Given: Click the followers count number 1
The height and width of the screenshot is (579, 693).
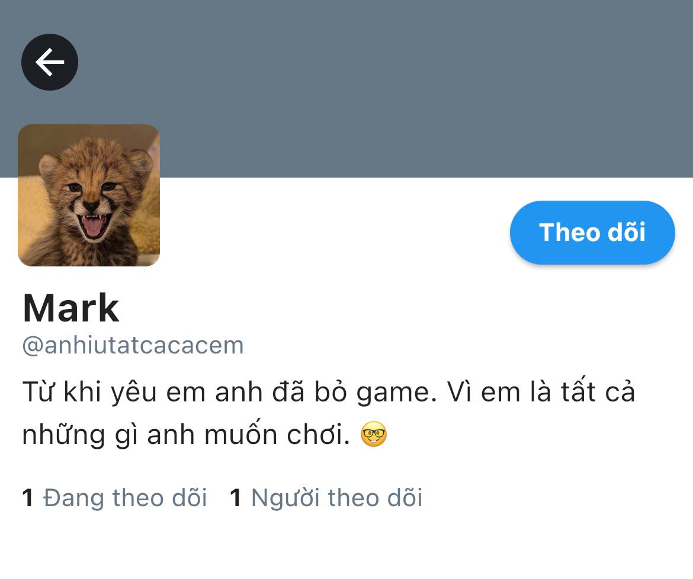Looking at the screenshot, I should (236, 498).
